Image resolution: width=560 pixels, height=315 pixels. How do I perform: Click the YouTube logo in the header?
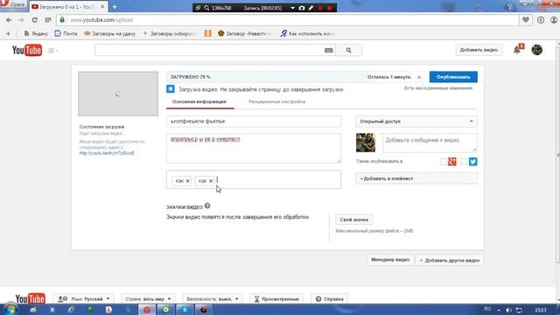click(x=27, y=51)
